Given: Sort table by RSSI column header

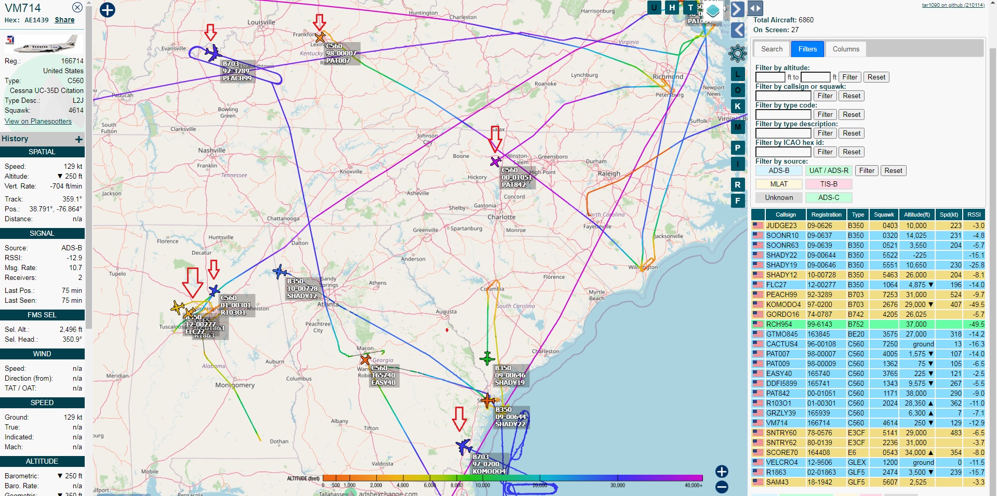Looking at the screenshot, I should click(x=974, y=215).
